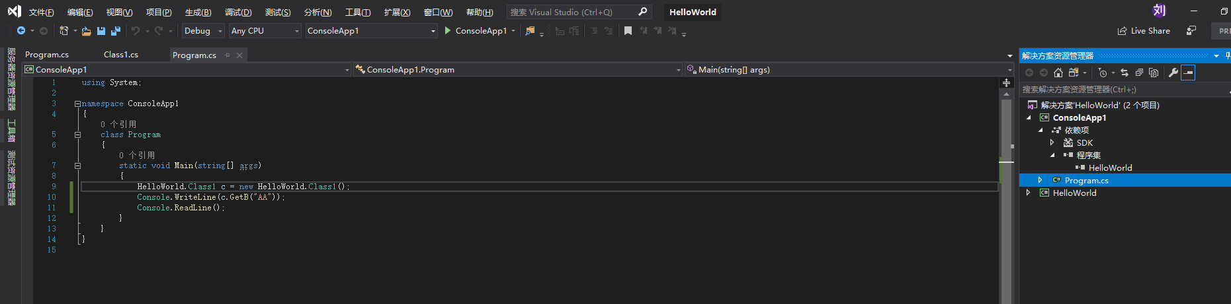Click the Open File folder icon
The height and width of the screenshot is (304, 1231).
pos(87,31)
